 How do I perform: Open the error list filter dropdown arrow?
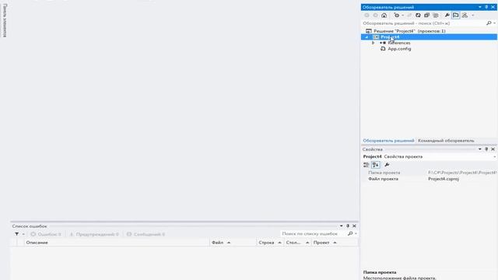pos(23,234)
